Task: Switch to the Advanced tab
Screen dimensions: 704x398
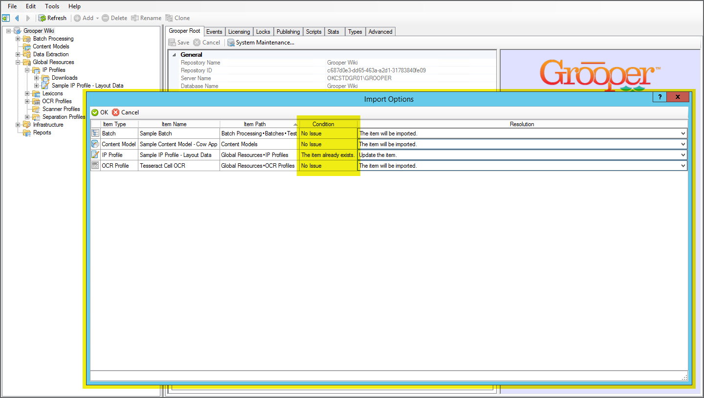Action: click(x=380, y=32)
